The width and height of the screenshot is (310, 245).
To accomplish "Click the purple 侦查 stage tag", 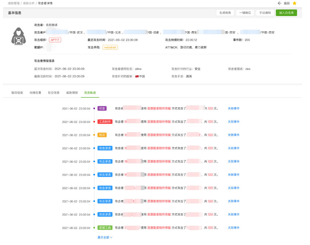I will click(x=102, y=108).
